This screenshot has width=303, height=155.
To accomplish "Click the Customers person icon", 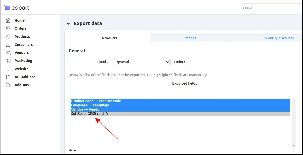I will pyautogui.click(x=8, y=45).
